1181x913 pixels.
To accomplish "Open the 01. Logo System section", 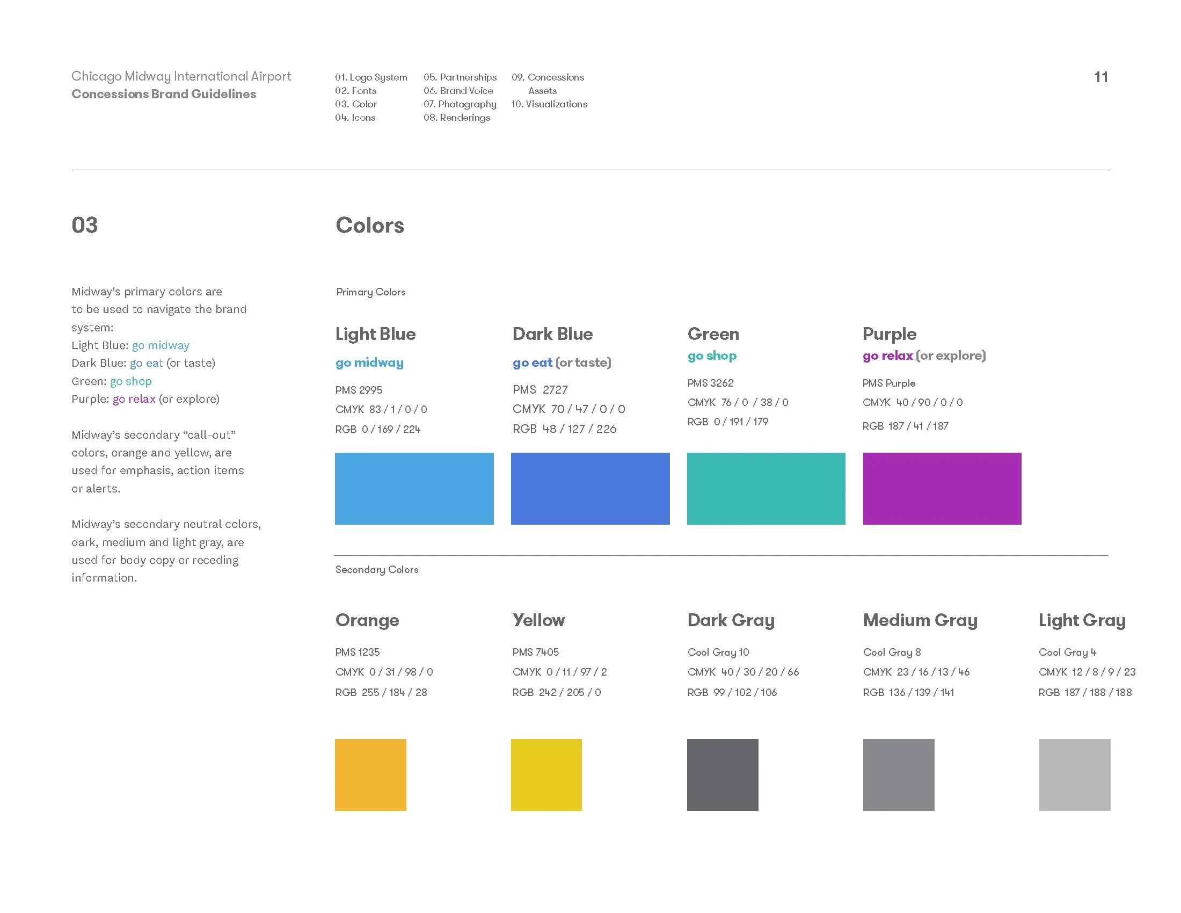I will click(371, 77).
